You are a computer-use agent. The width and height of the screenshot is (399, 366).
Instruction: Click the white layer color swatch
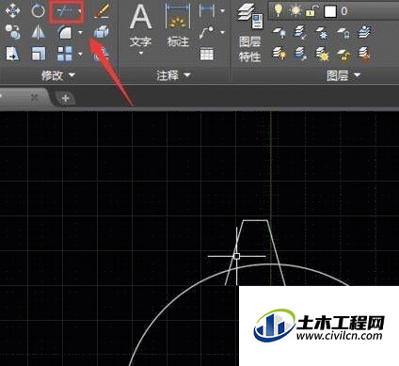tap(329, 11)
